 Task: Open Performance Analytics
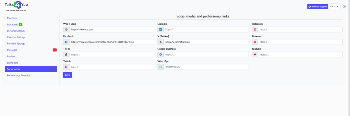point(19,75)
